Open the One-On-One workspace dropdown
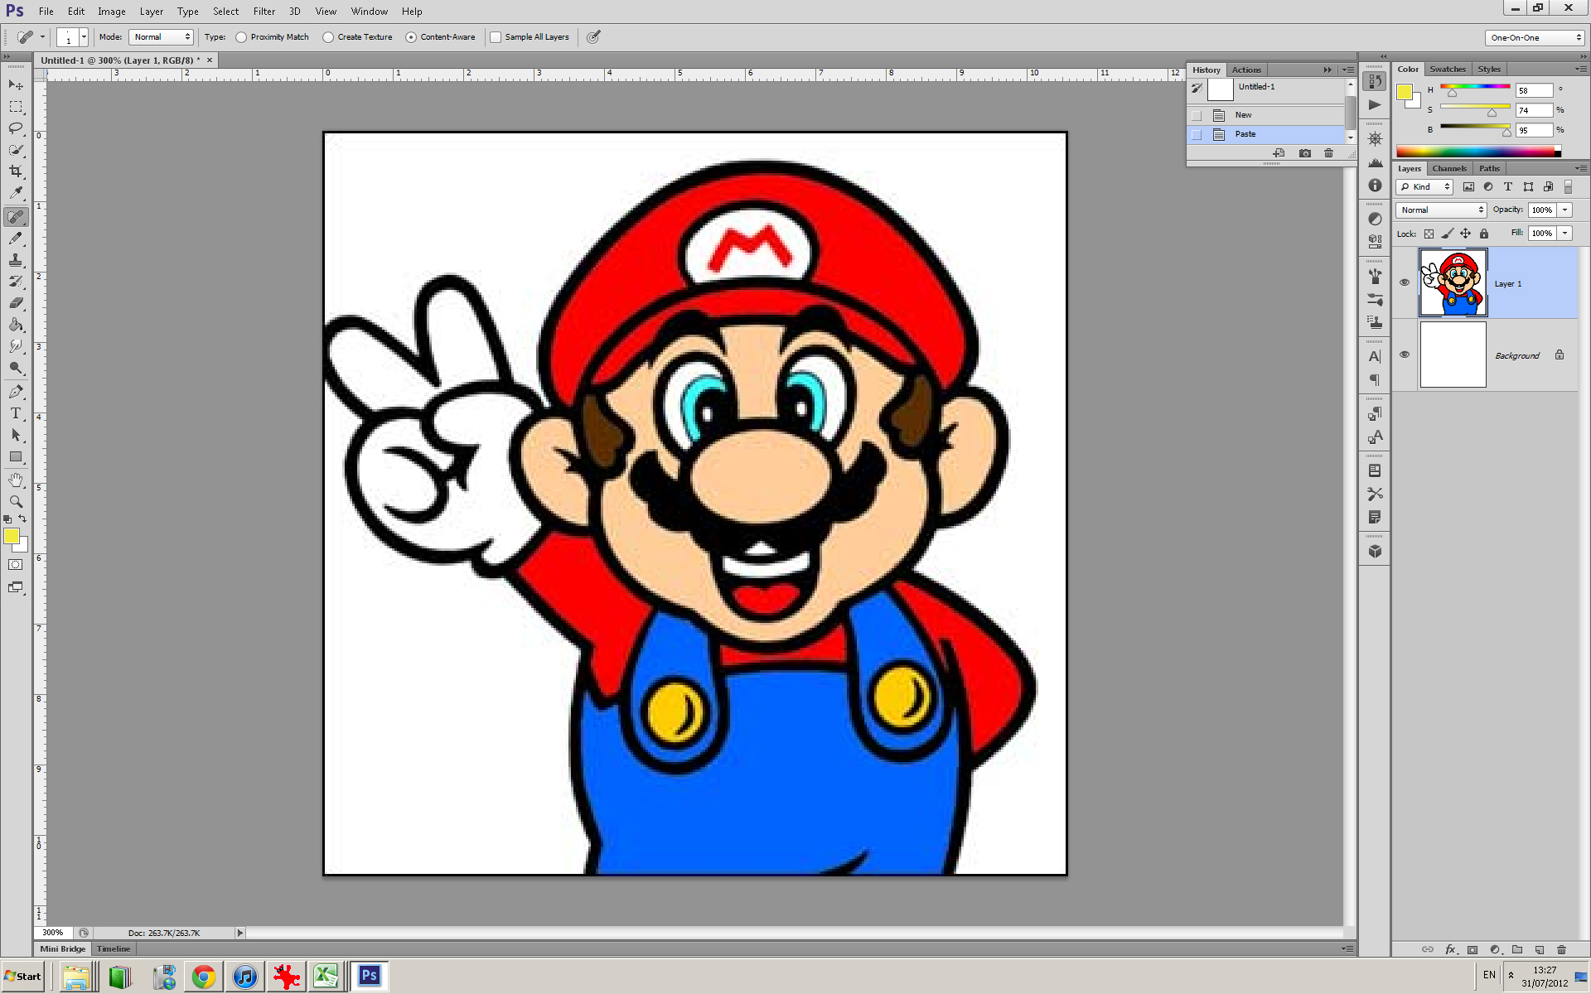 1535,37
